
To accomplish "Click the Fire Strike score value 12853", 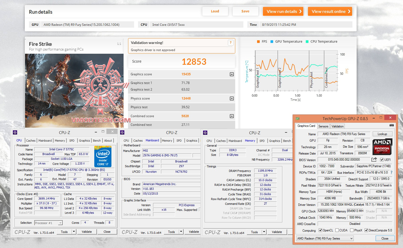I will click(194, 62).
